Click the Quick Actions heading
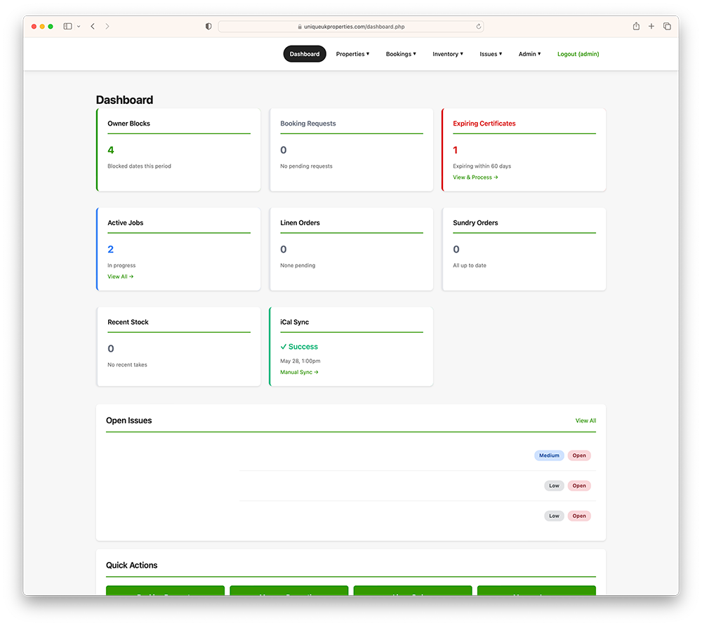The height and width of the screenshot is (626, 702). (132, 565)
